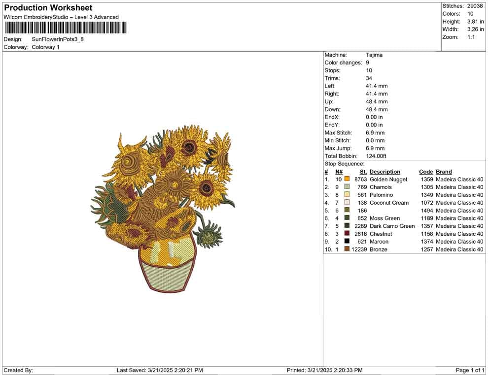Click 'Wilcom EmbroideryStudio – Level 3 Advanced' text
The height and width of the screenshot is (375, 488).
click(x=61, y=17)
